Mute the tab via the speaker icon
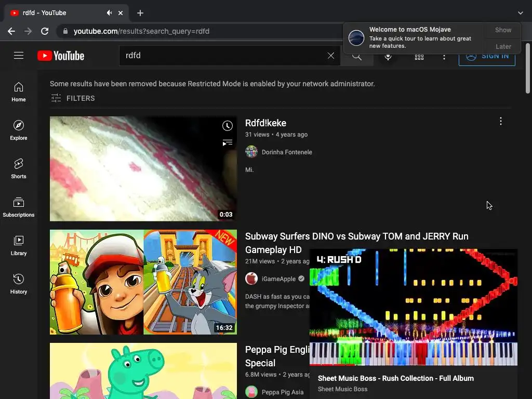 point(109,13)
